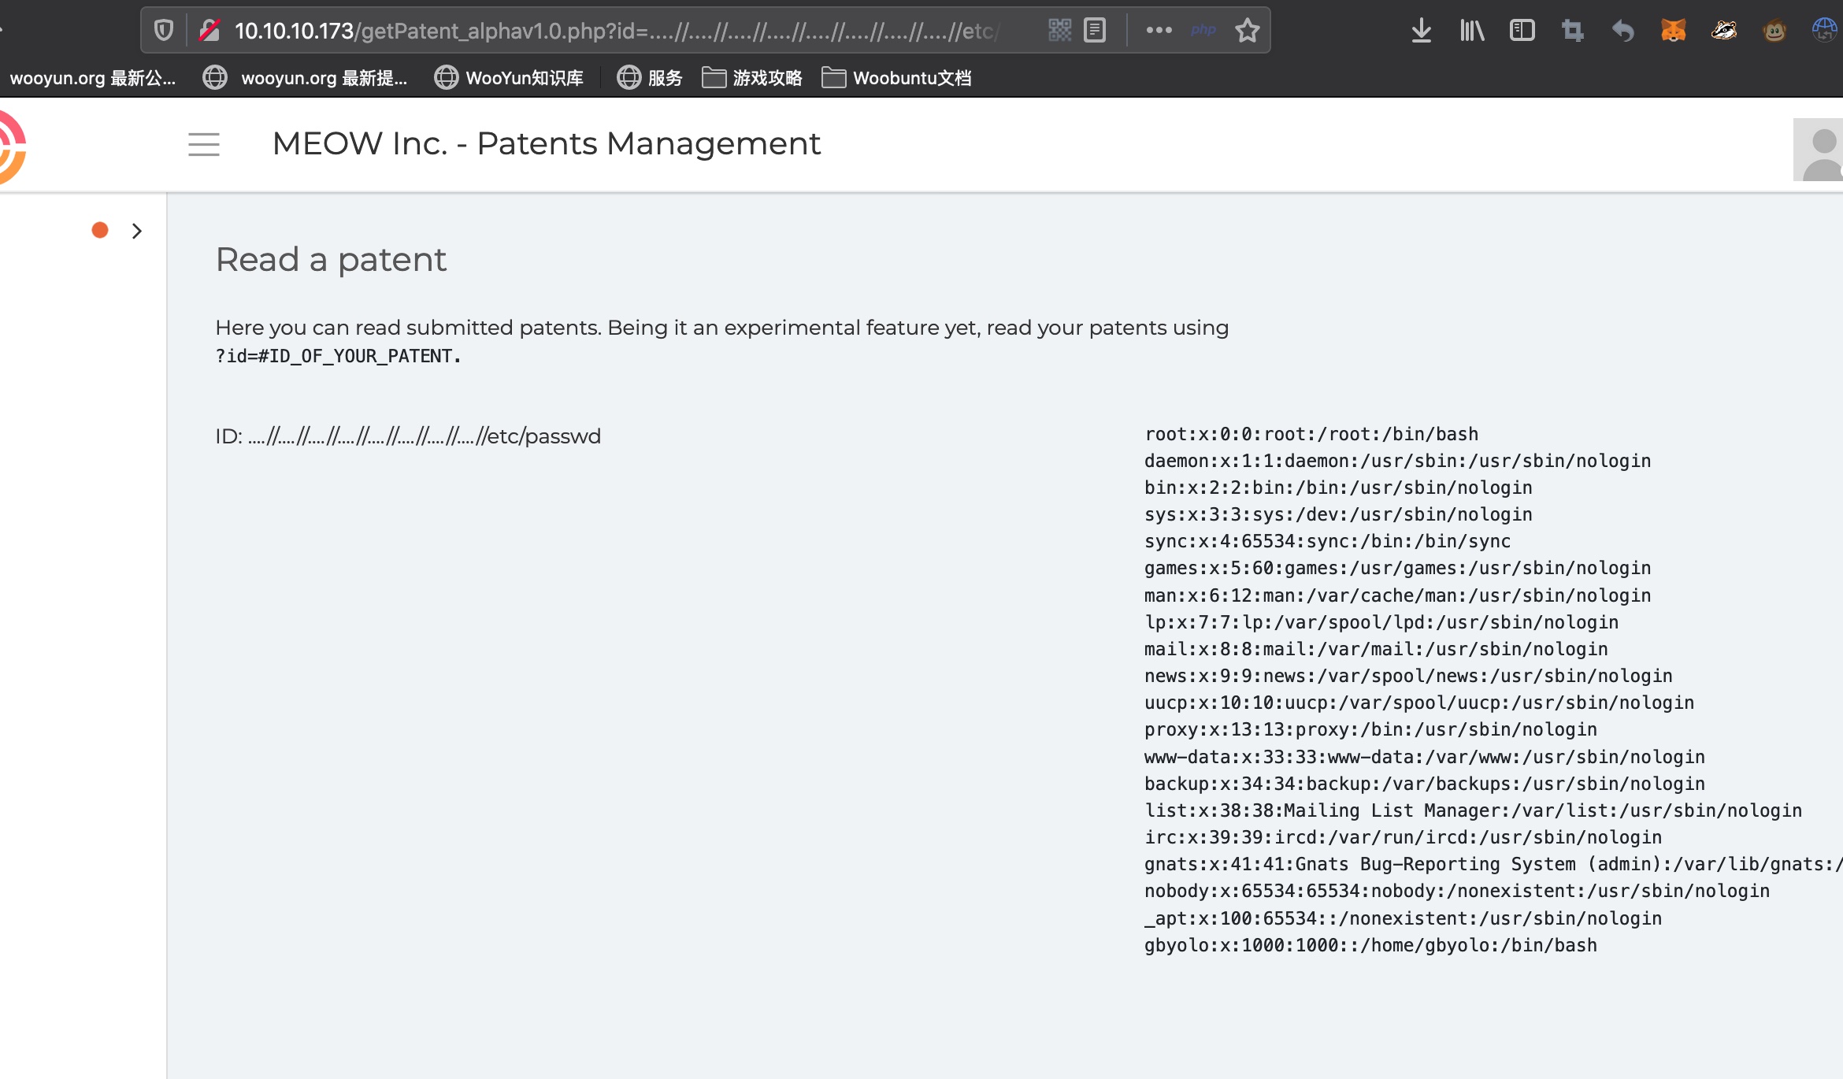Bookmark this page with the star
This screenshot has width=1843, height=1079.
[1247, 31]
